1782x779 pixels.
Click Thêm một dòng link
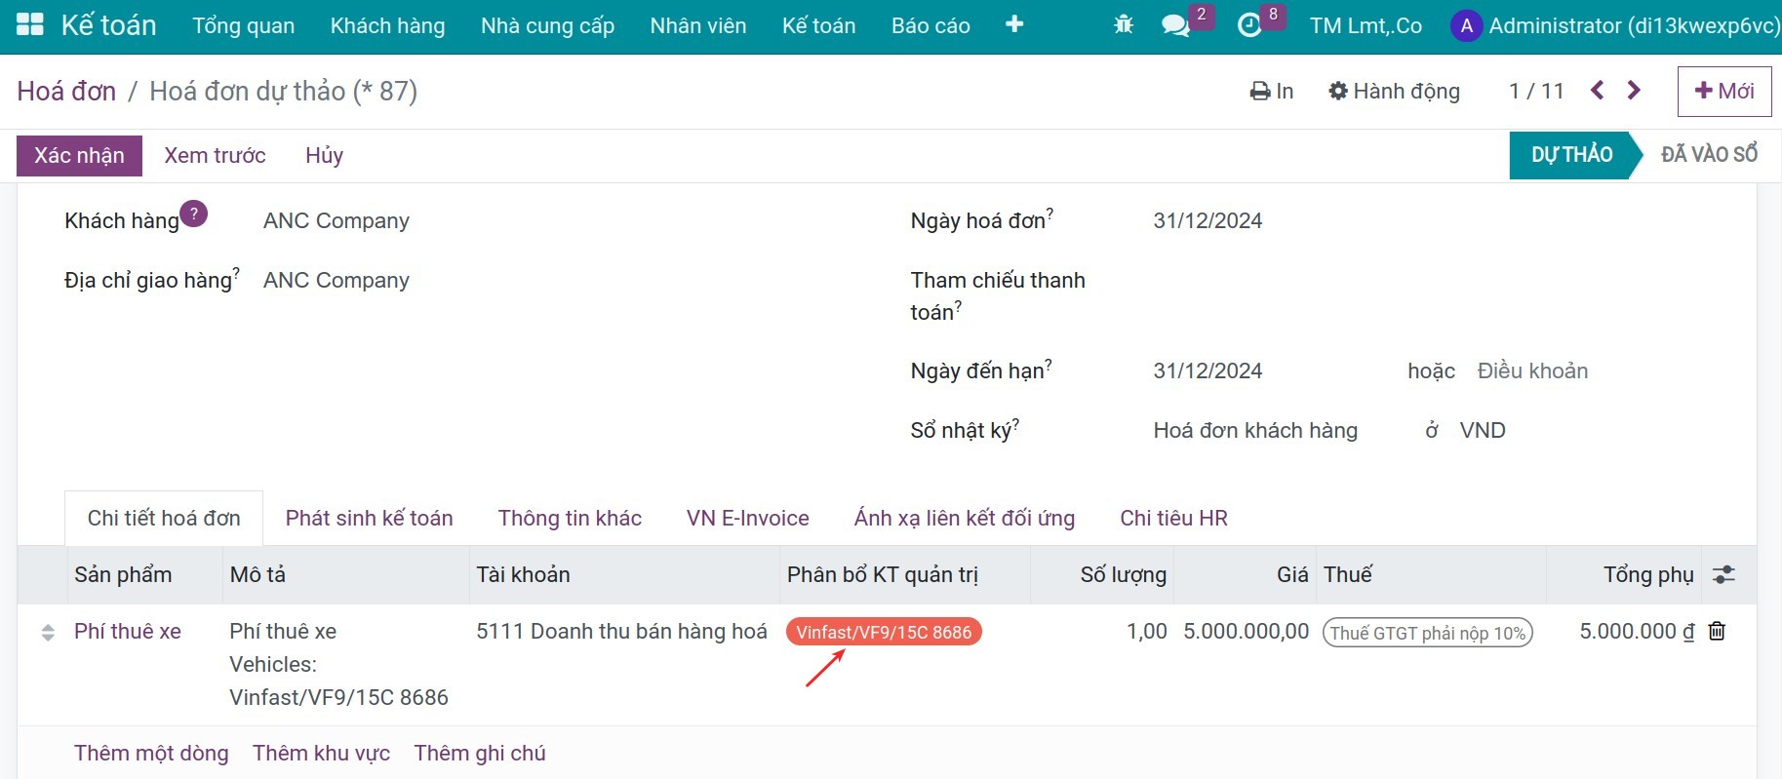click(x=151, y=753)
